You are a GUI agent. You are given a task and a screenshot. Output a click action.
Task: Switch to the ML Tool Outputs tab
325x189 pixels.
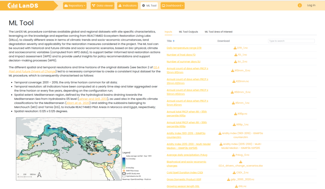pos(189,32)
